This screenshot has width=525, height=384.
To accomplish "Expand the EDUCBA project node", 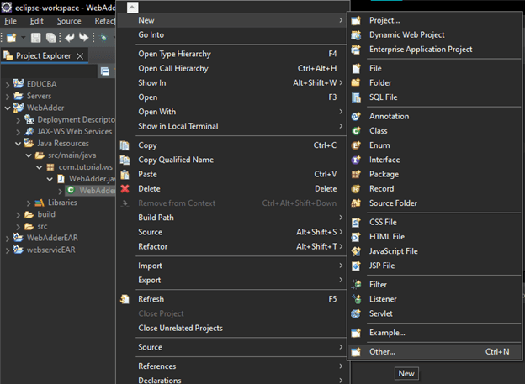I will [8, 84].
